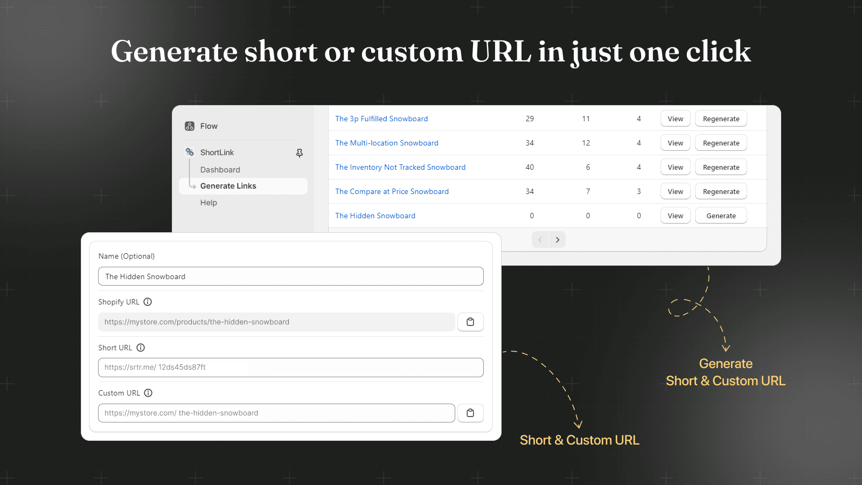Copy the Custom URL with clipboard icon
Image resolution: width=862 pixels, height=485 pixels.
470,413
